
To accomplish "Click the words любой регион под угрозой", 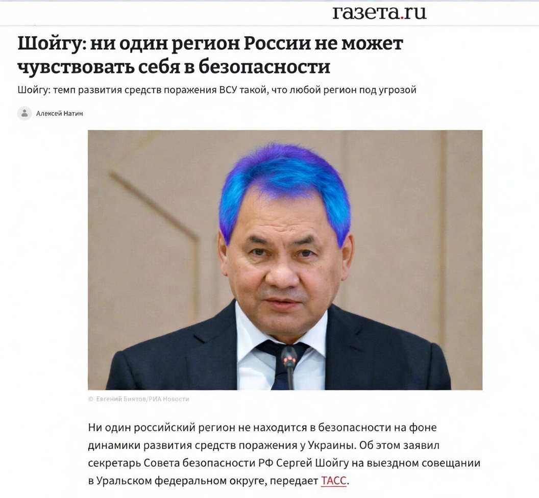I will click(x=353, y=90).
